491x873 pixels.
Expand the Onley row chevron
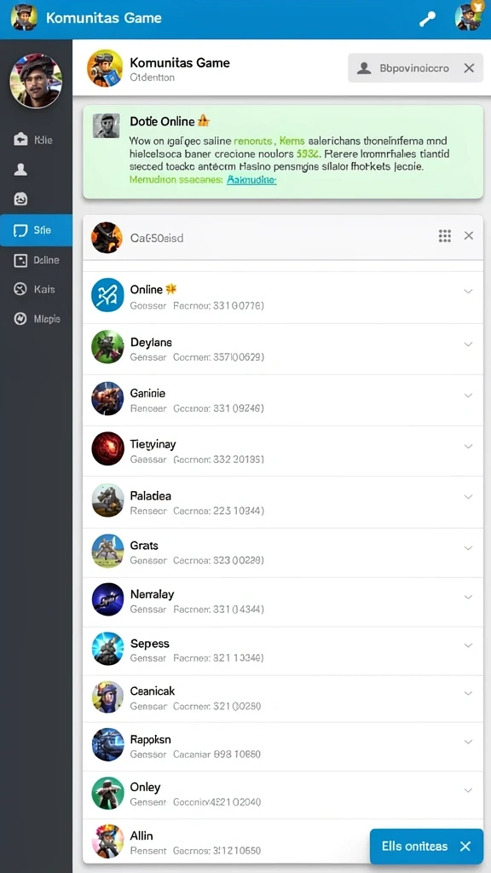click(468, 790)
